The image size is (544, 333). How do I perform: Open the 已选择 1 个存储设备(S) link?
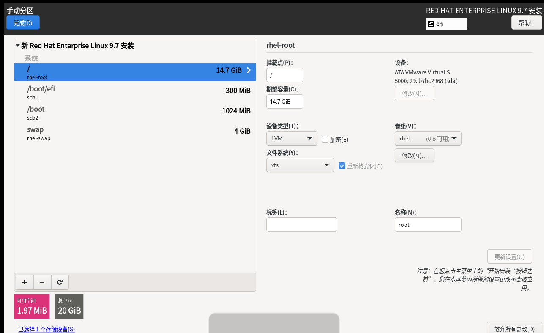click(46, 329)
